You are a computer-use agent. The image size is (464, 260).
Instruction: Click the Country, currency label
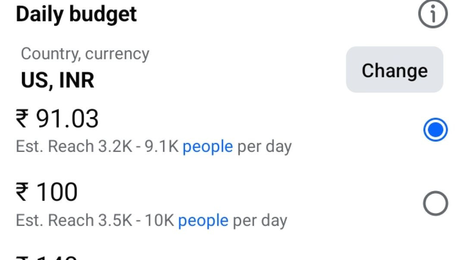[85, 54]
